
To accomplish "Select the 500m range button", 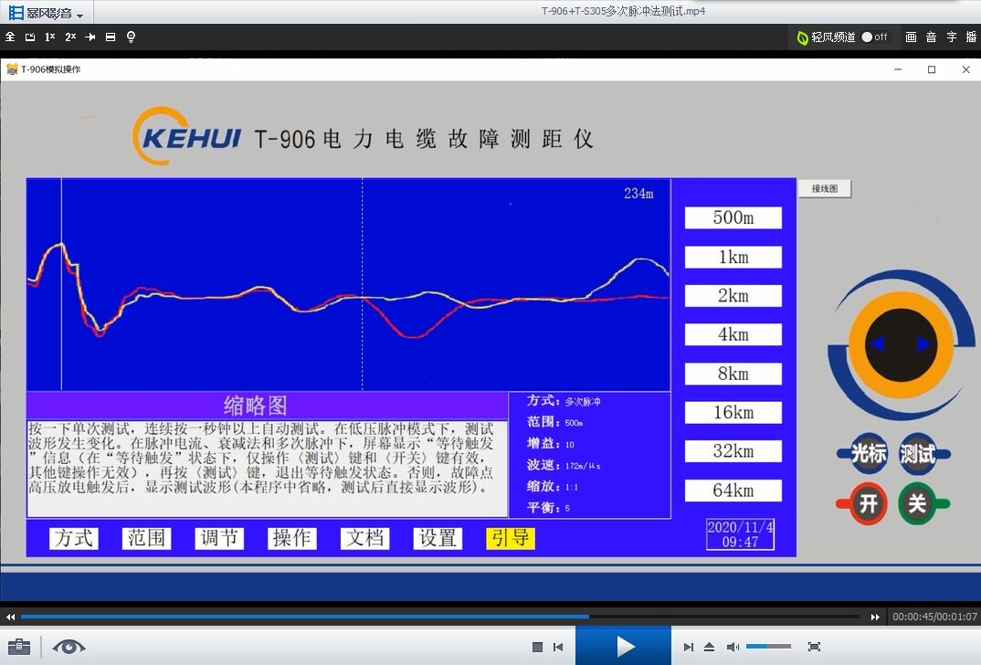I will 733,217.
